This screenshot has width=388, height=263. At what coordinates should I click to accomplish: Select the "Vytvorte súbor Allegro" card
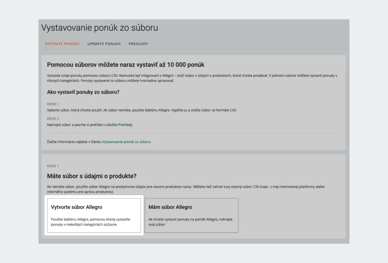[94, 215]
